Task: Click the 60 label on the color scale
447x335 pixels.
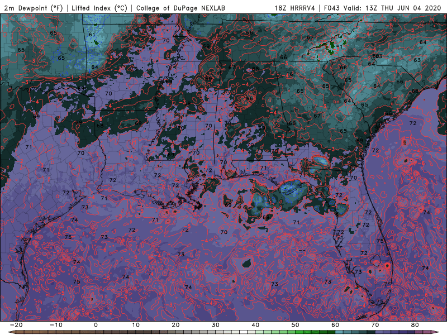Action: [x=335, y=325]
